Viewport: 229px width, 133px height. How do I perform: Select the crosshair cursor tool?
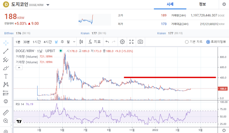[6, 43]
